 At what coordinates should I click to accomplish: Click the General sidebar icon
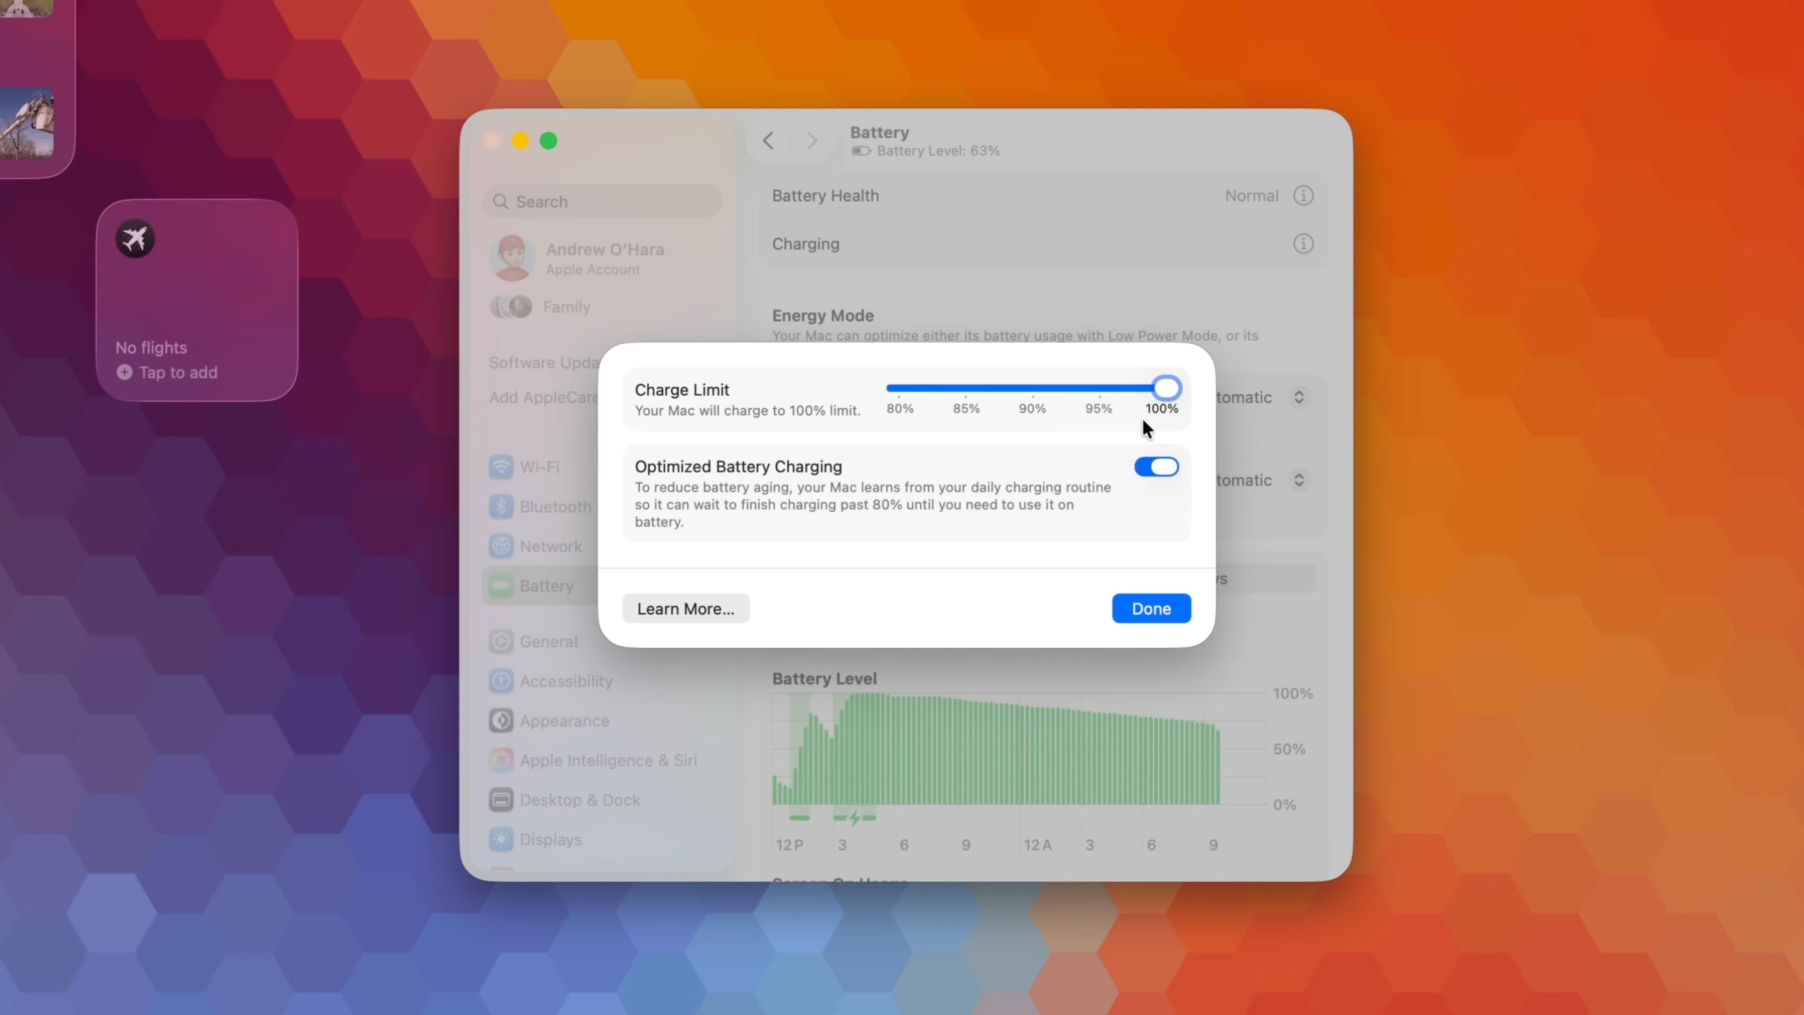[x=501, y=641]
